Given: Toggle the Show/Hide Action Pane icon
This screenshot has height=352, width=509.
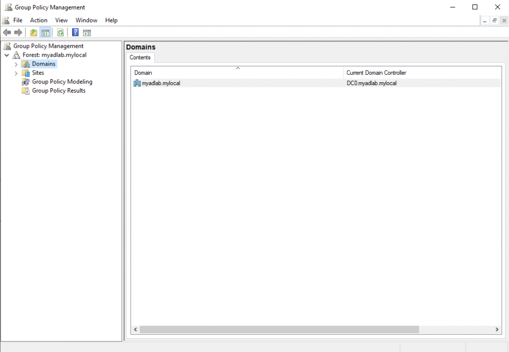Looking at the screenshot, I should tap(87, 32).
